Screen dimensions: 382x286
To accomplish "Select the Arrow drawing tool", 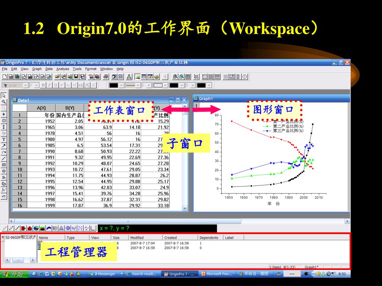I will coord(4,146).
